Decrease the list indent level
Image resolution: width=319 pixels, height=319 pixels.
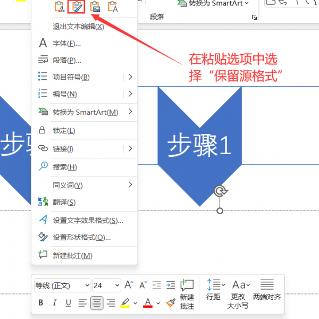tap(157, 285)
